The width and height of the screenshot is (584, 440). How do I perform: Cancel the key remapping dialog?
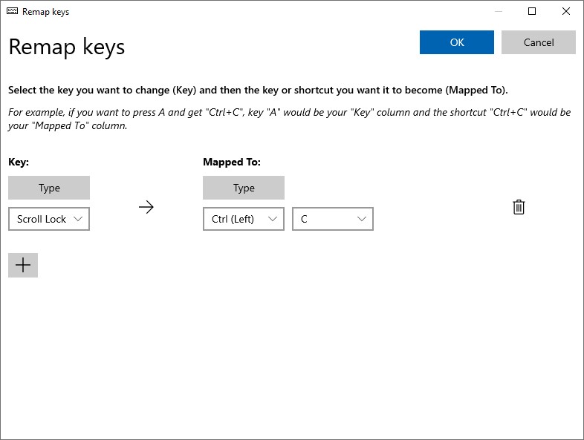pyautogui.click(x=539, y=42)
